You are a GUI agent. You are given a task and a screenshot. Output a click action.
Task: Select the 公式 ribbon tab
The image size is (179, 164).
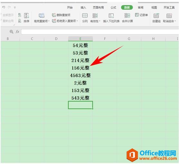[x=113, y=7]
